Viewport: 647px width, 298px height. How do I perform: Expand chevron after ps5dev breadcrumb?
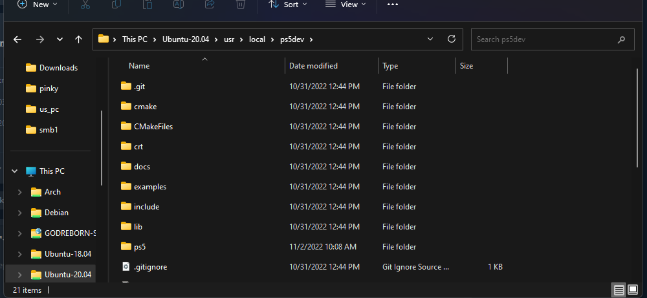click(x=311, y=39)
